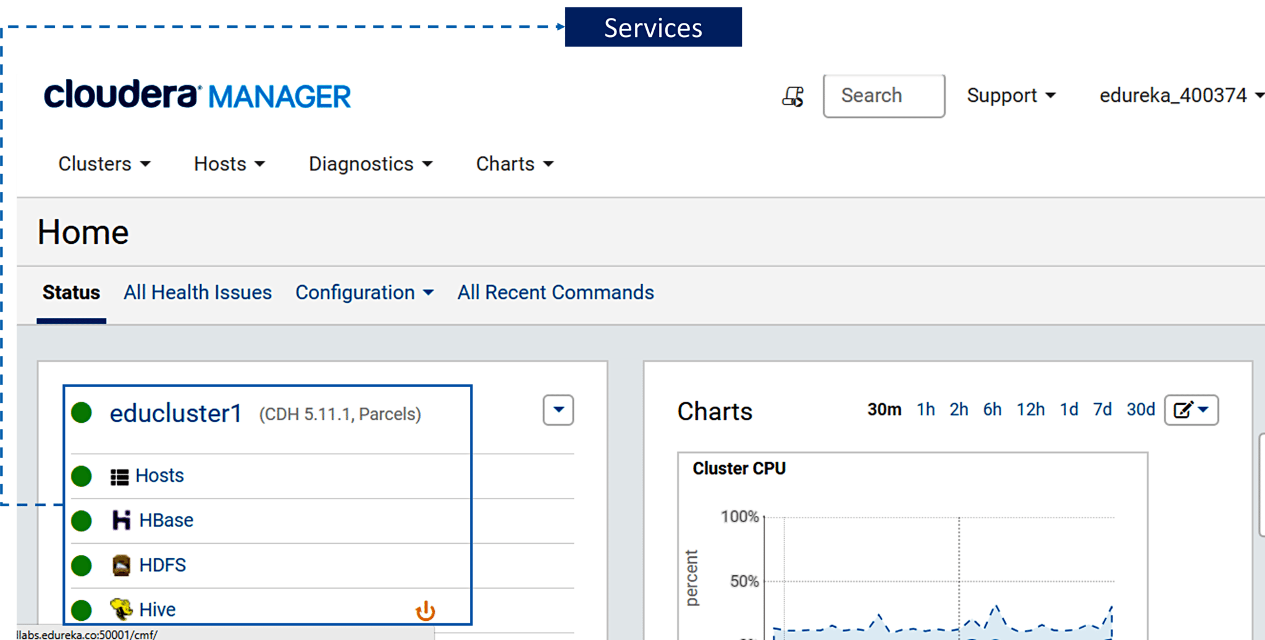Viewport: 1265px width, 640px height.
Task: Click the Charts panel heading
Action: (715, 411)
